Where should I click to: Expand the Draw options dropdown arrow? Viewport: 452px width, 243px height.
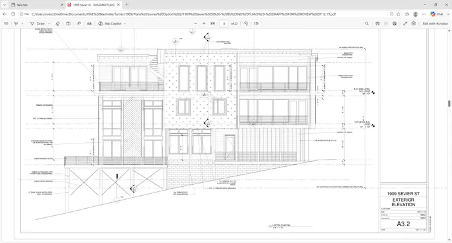[49, 24]
